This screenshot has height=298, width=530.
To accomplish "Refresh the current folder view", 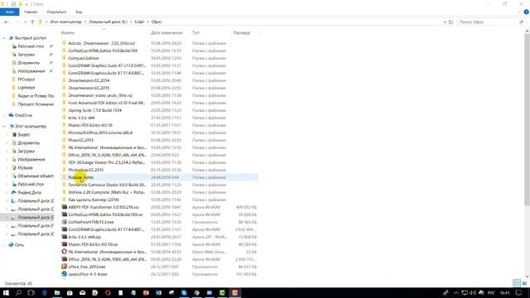I will (x=450, y=22).
